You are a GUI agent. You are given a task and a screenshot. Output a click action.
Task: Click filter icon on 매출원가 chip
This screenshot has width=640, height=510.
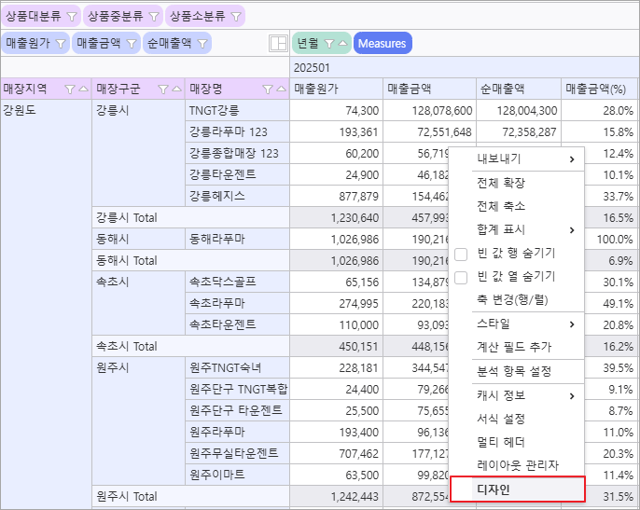[x=61, y=43]
